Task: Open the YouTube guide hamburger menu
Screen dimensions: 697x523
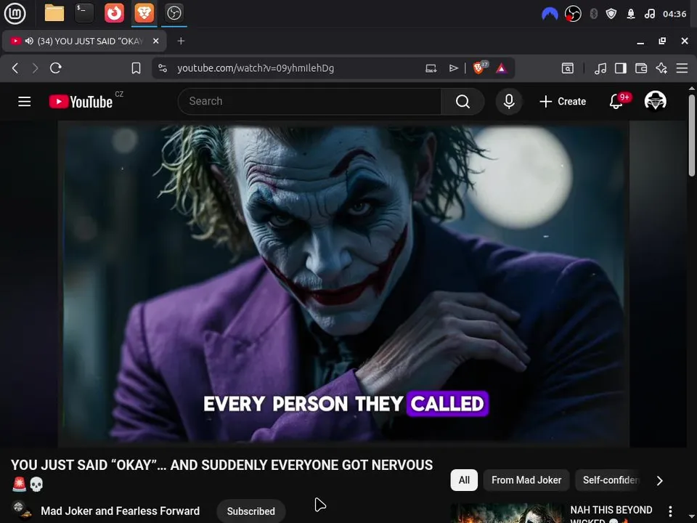Action: pos(25,102)
